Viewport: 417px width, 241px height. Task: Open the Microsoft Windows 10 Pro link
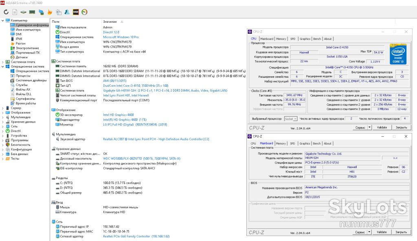(x=121, y=37)
